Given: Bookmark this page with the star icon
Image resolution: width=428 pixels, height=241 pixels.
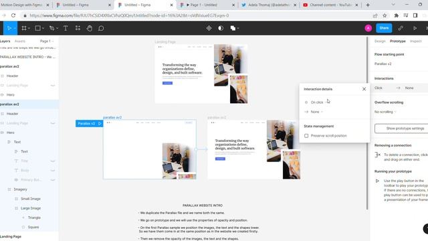Looking at the screenshot, I should 385,15.
